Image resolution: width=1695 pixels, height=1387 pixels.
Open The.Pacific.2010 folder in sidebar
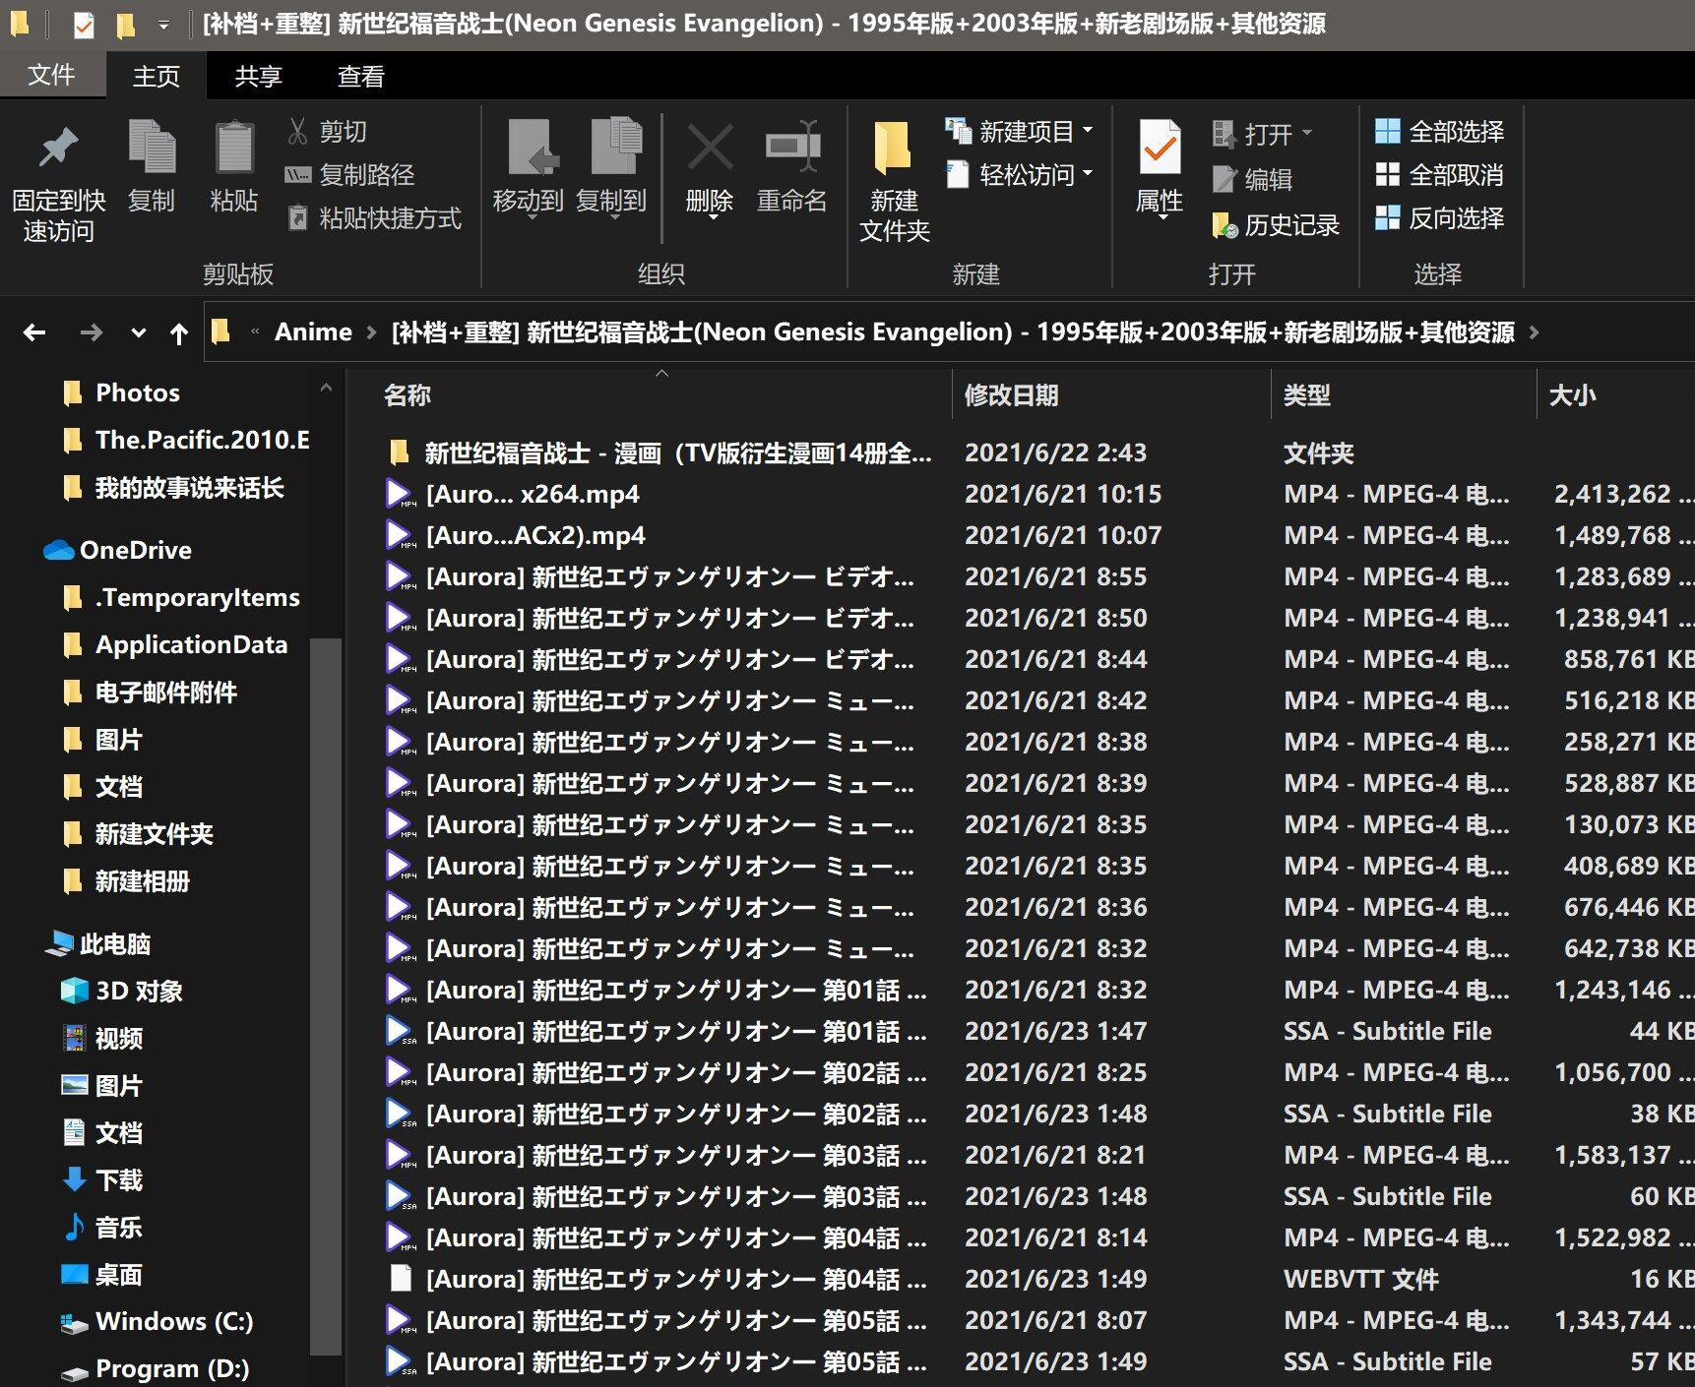pyautogui.click(x=185, y=440)
